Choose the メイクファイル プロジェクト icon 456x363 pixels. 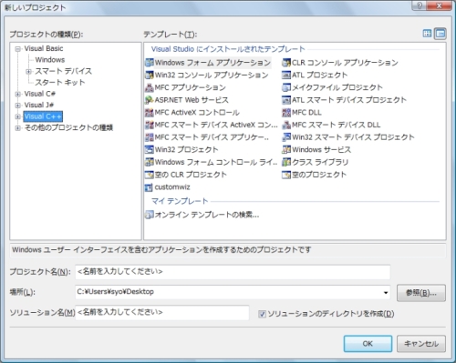286,87
